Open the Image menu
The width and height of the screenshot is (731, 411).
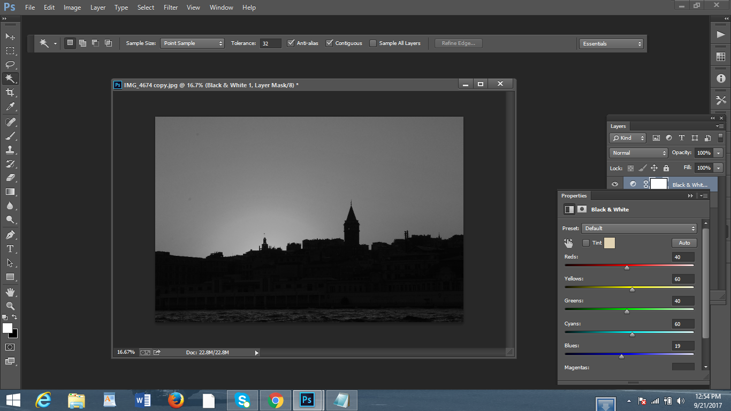point(72,7)
